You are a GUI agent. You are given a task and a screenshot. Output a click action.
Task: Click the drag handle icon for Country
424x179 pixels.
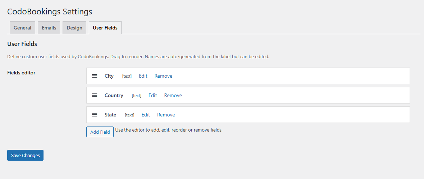pos(95,96)
